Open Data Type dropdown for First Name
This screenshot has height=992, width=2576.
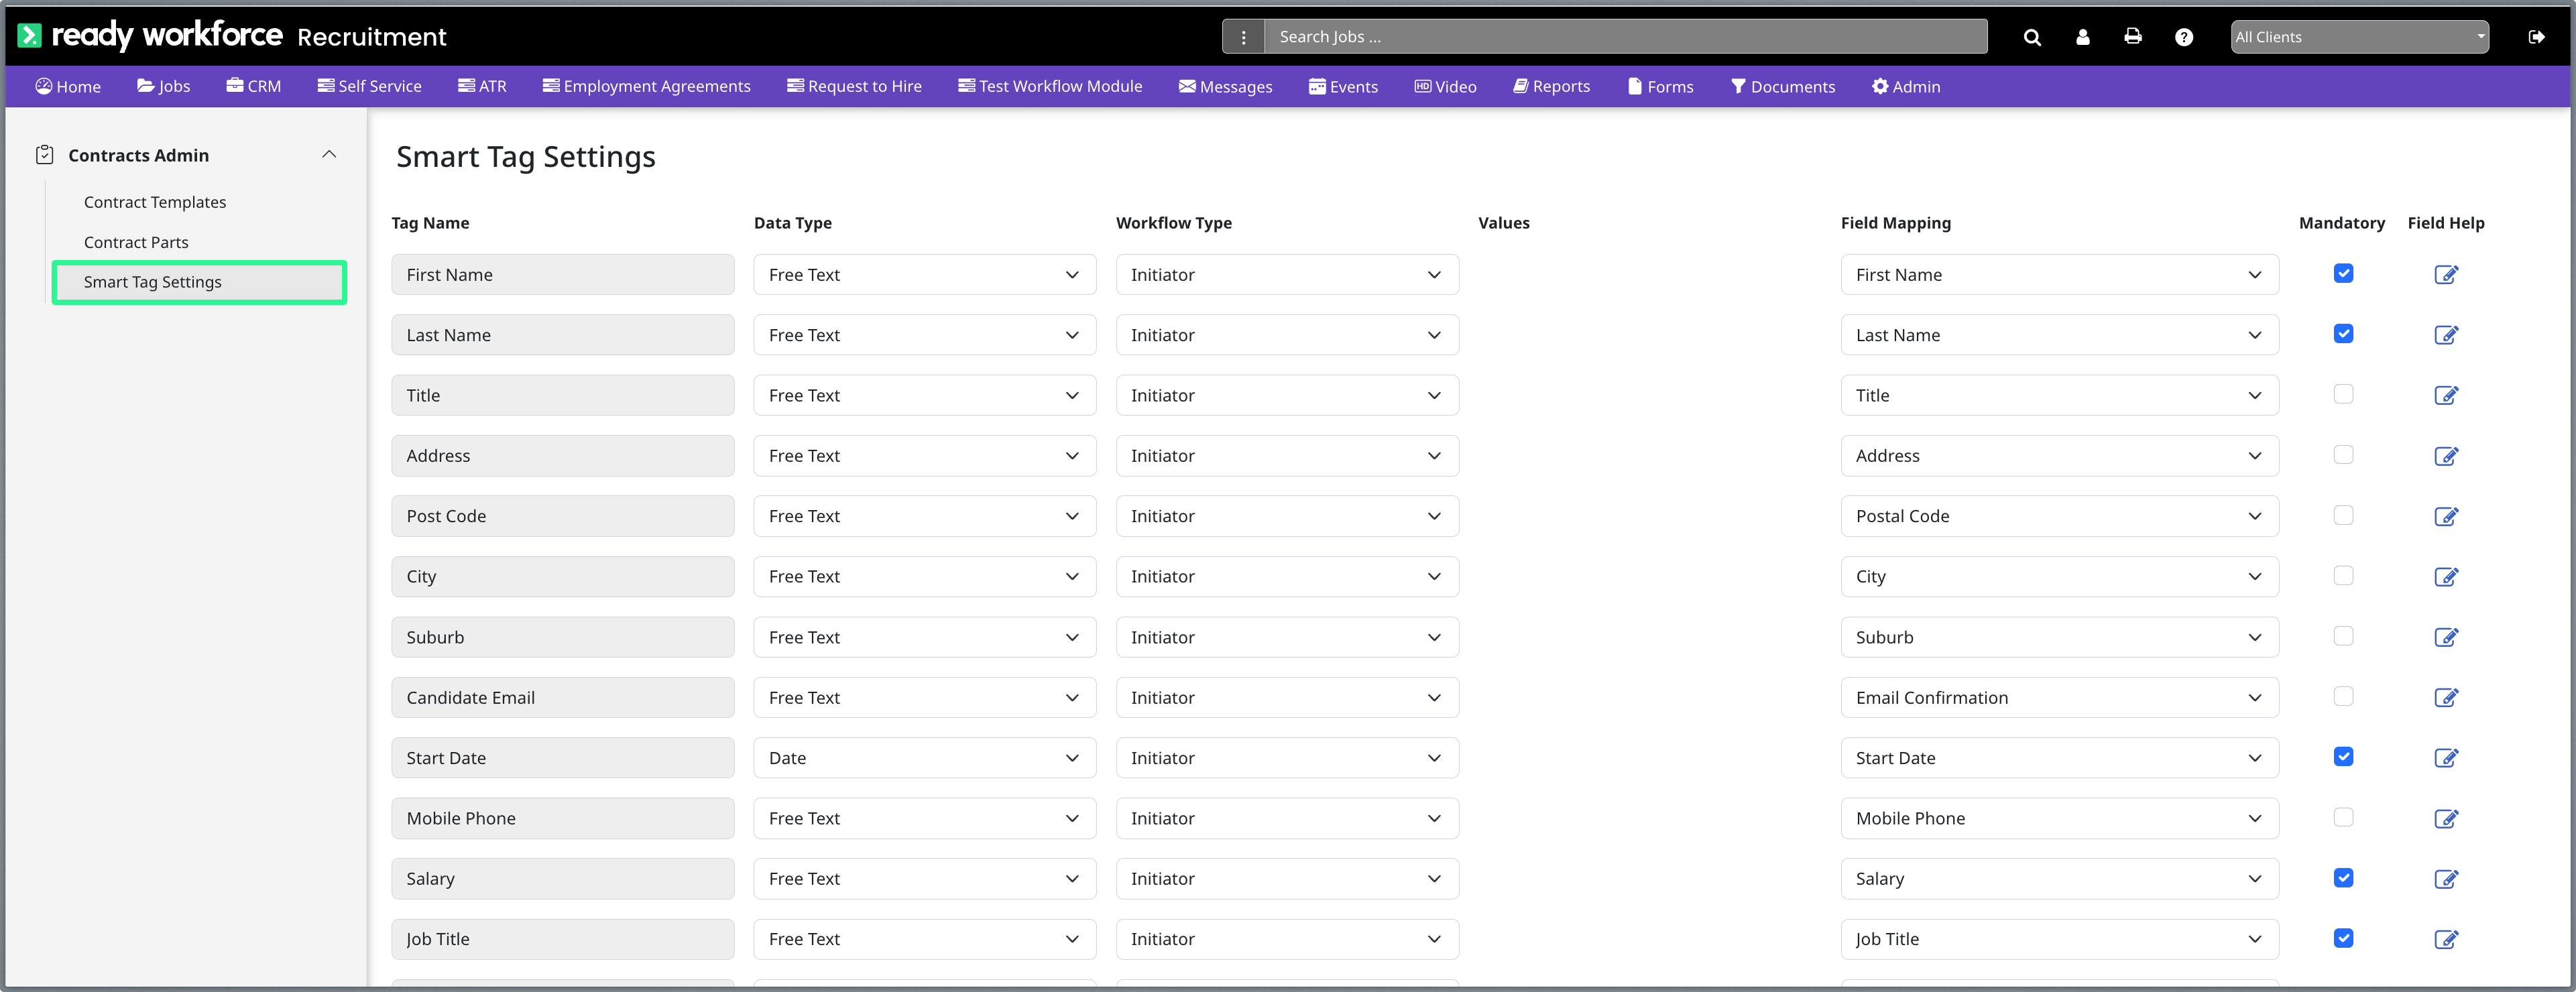pos(924,274)
